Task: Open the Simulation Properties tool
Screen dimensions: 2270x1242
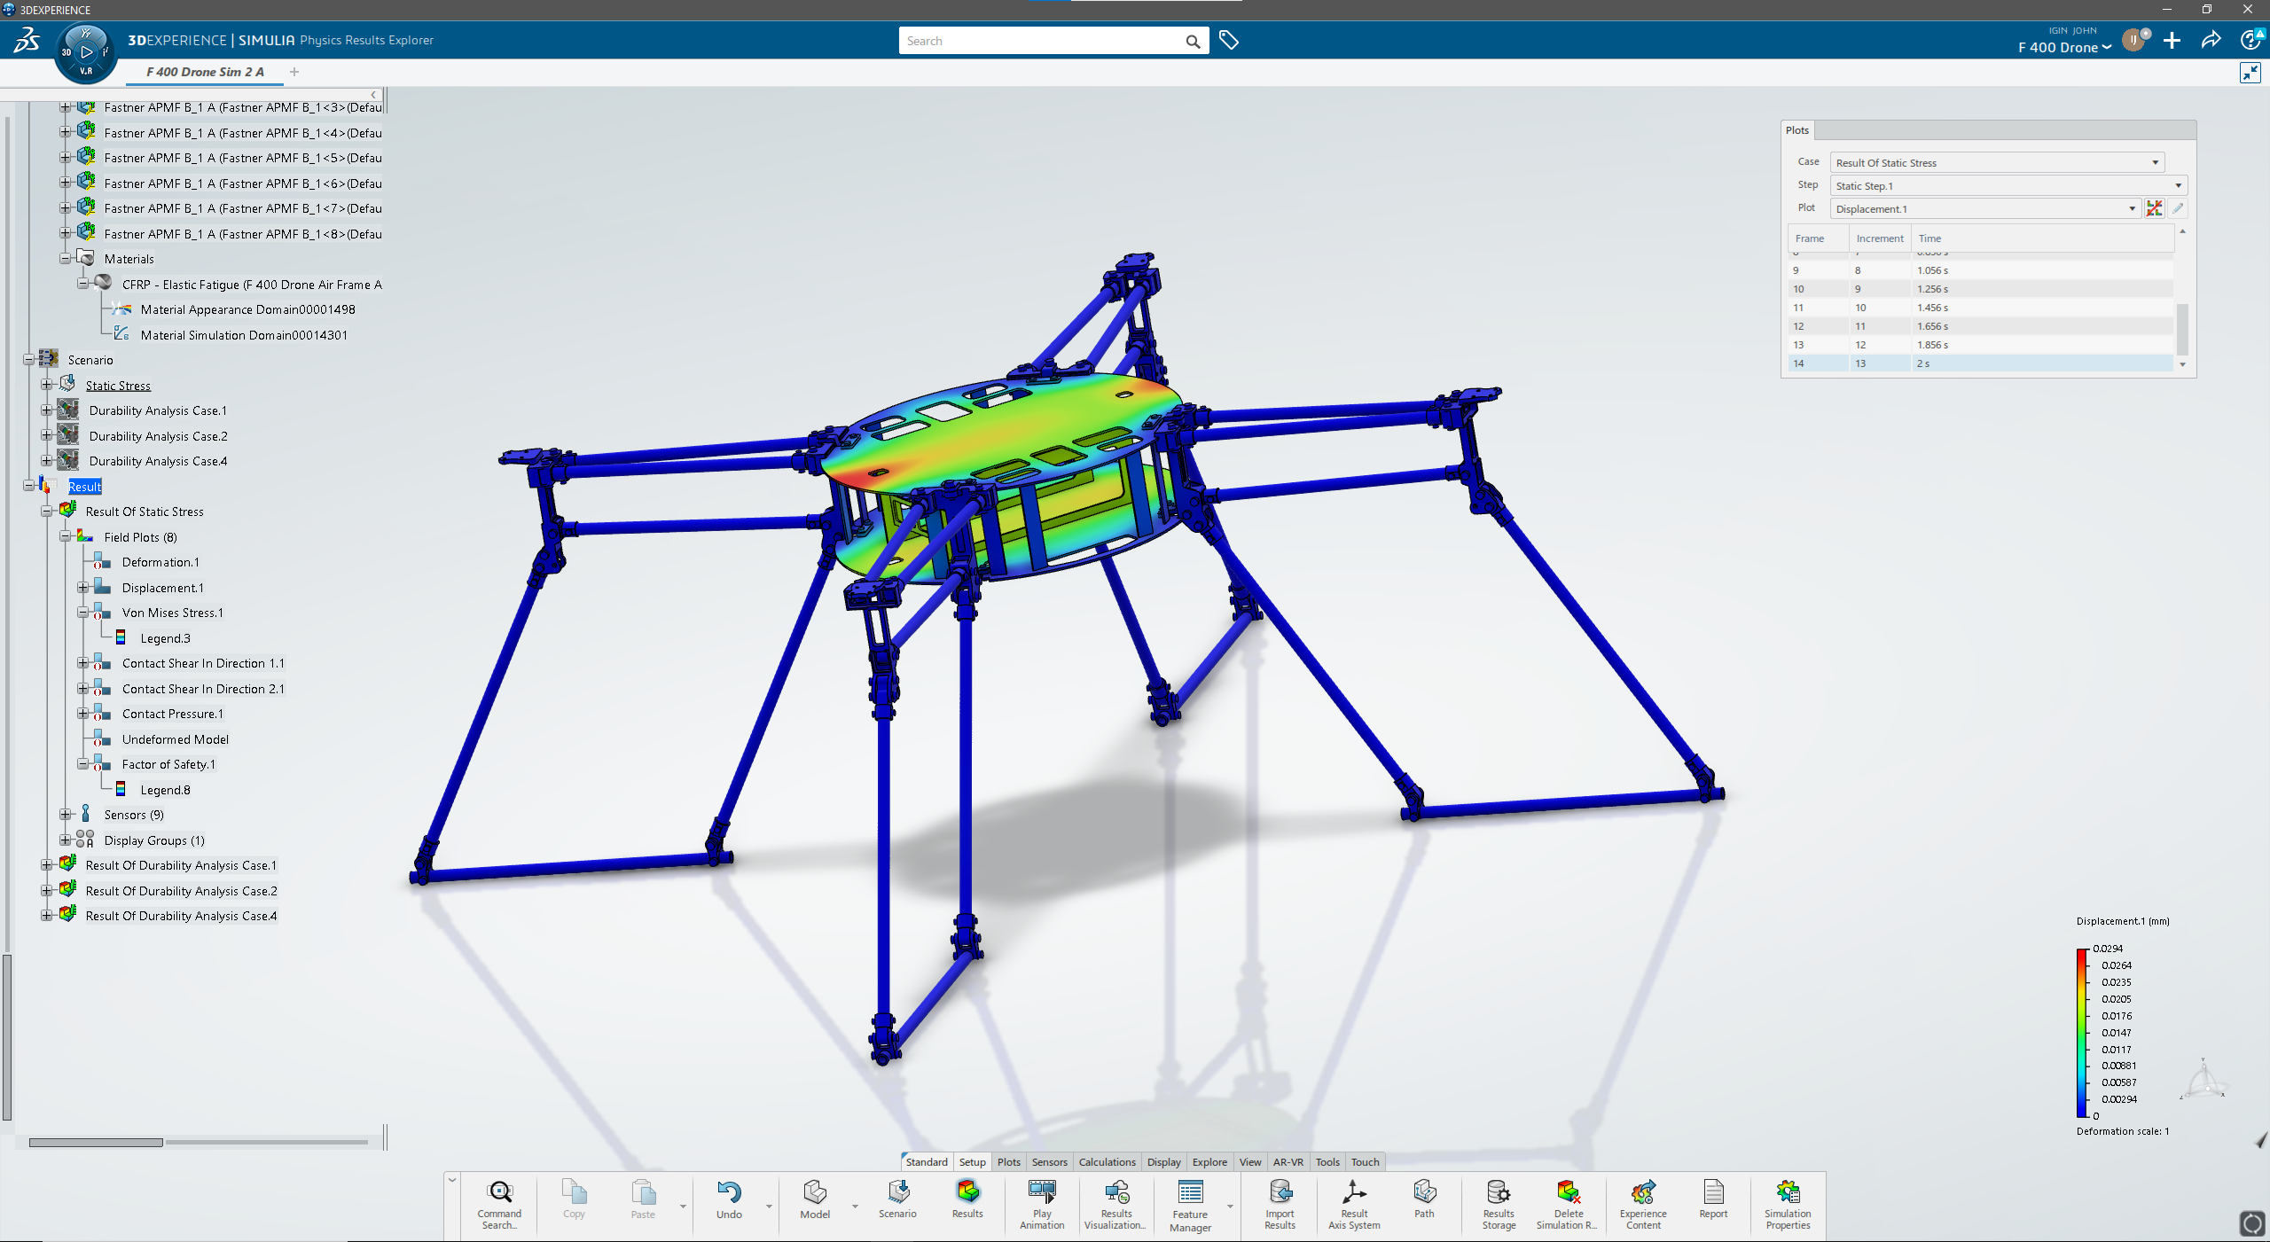Action: [1787, 1193]
